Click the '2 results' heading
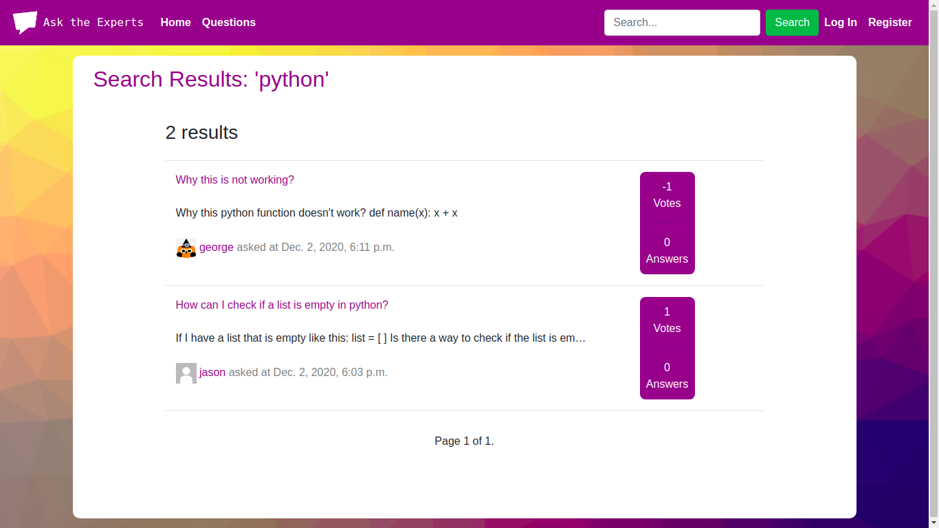 click(x=201, y=133)
